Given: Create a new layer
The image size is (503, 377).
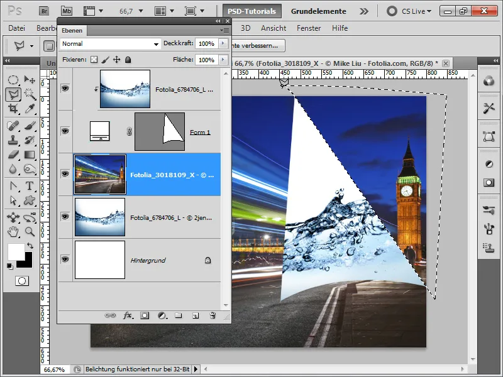Looking at the screenshot, I should 196,316.
